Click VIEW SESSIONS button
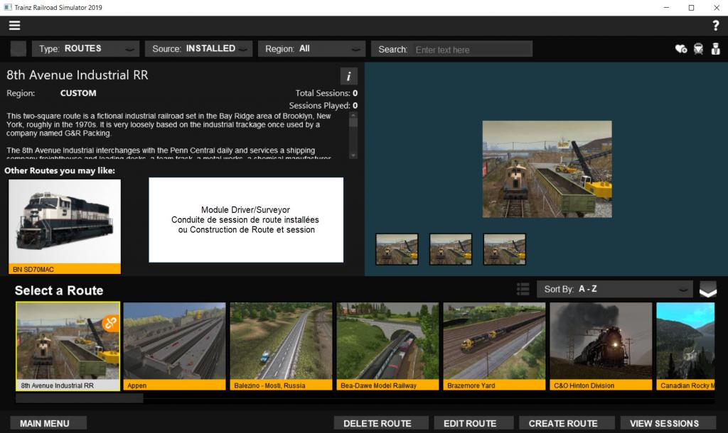The image size is (728, 433). point(668,423)
